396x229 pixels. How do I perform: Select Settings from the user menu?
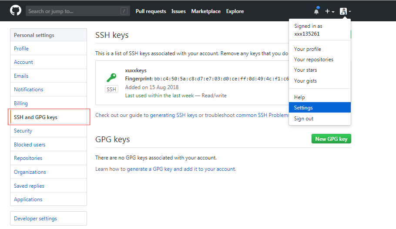tap(303, 108)
